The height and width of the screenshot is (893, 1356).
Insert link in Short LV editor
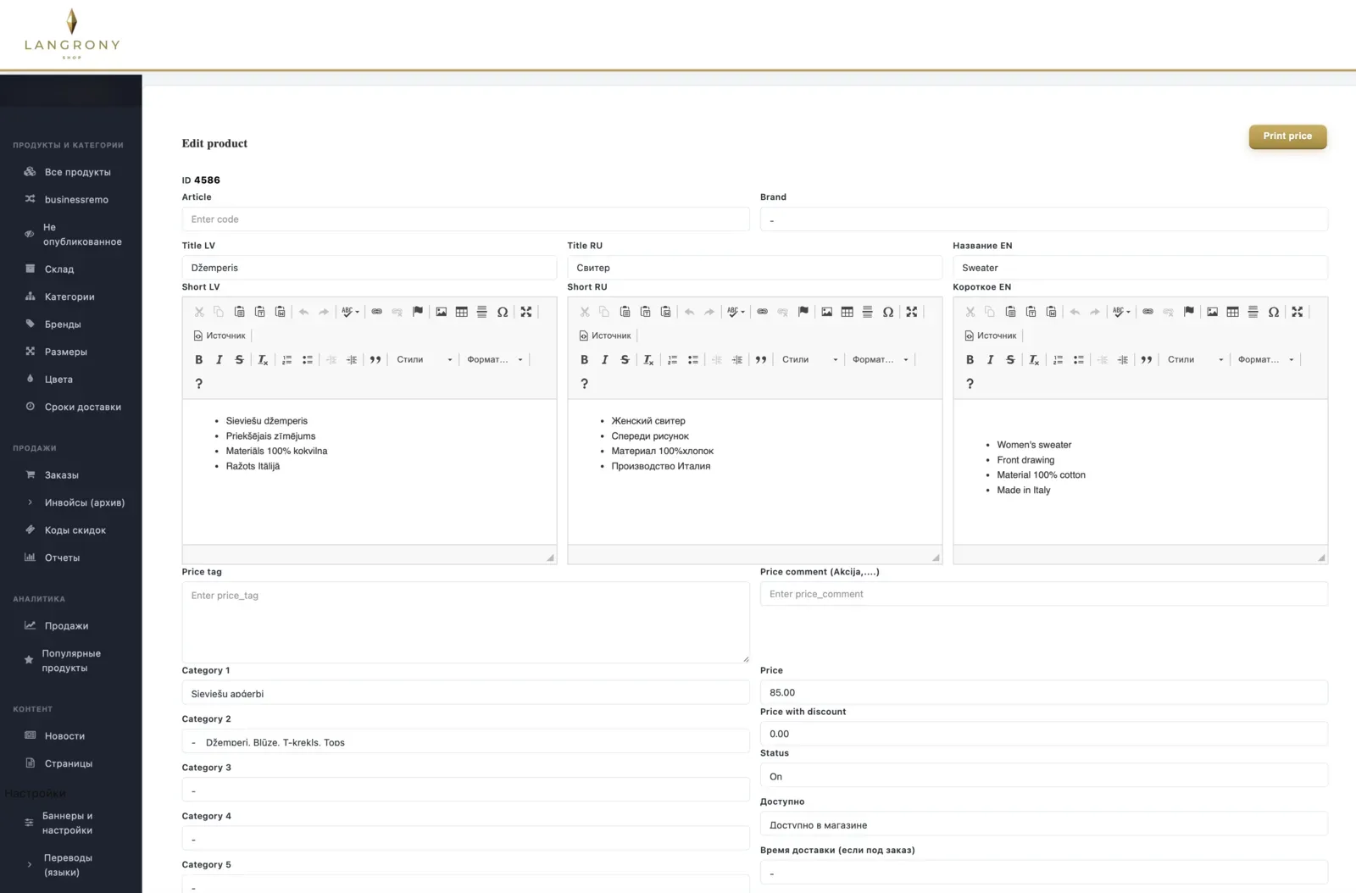pyautogui.click(x=377, y=312)
